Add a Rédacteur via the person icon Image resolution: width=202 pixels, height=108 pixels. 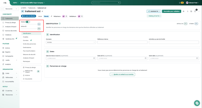(x=66, y=16)
